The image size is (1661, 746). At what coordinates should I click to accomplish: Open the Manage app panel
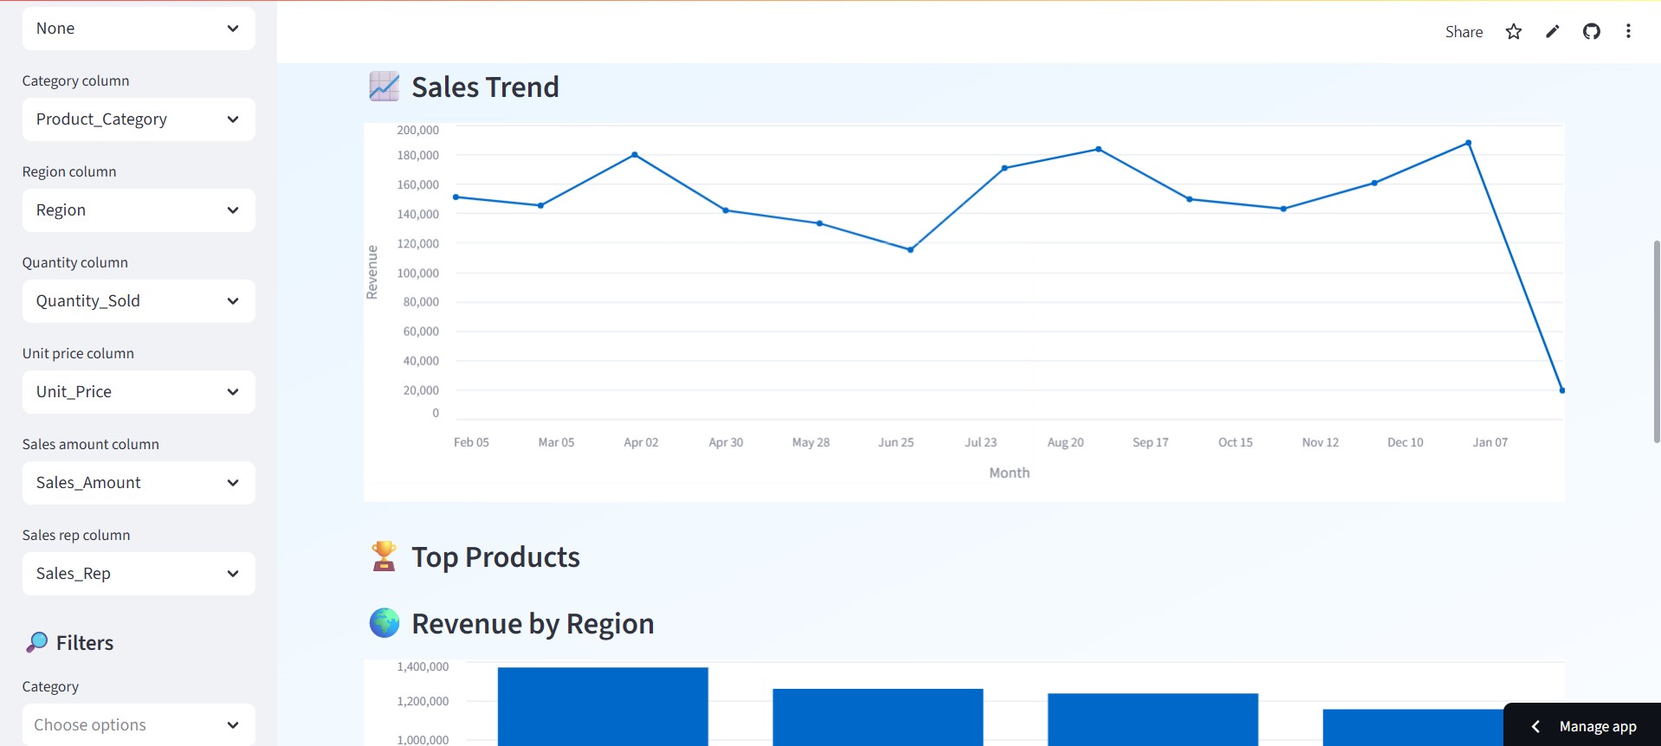tap(1583, 726)
